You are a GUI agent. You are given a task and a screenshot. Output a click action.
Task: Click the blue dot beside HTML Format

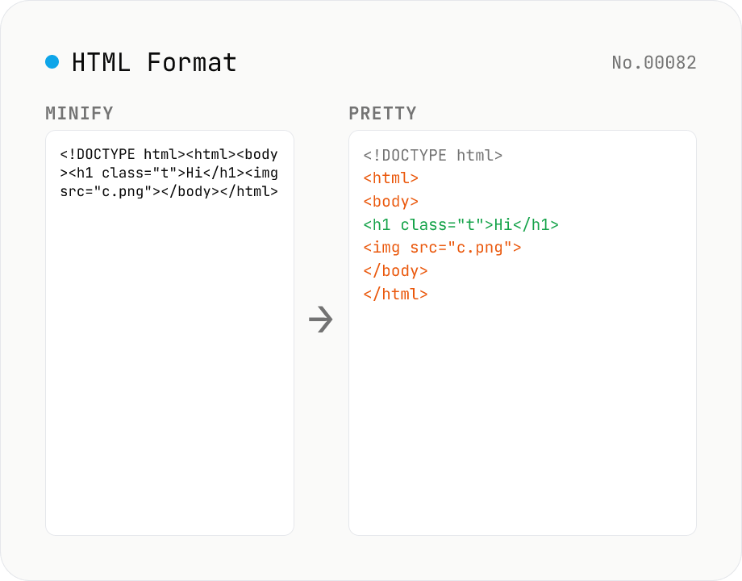click(52, 62)
